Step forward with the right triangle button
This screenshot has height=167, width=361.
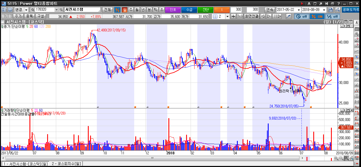coord(269,16)
